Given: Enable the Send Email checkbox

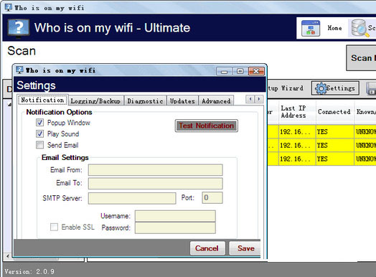Looking at the screenshot, I should [x=39, y=145].
